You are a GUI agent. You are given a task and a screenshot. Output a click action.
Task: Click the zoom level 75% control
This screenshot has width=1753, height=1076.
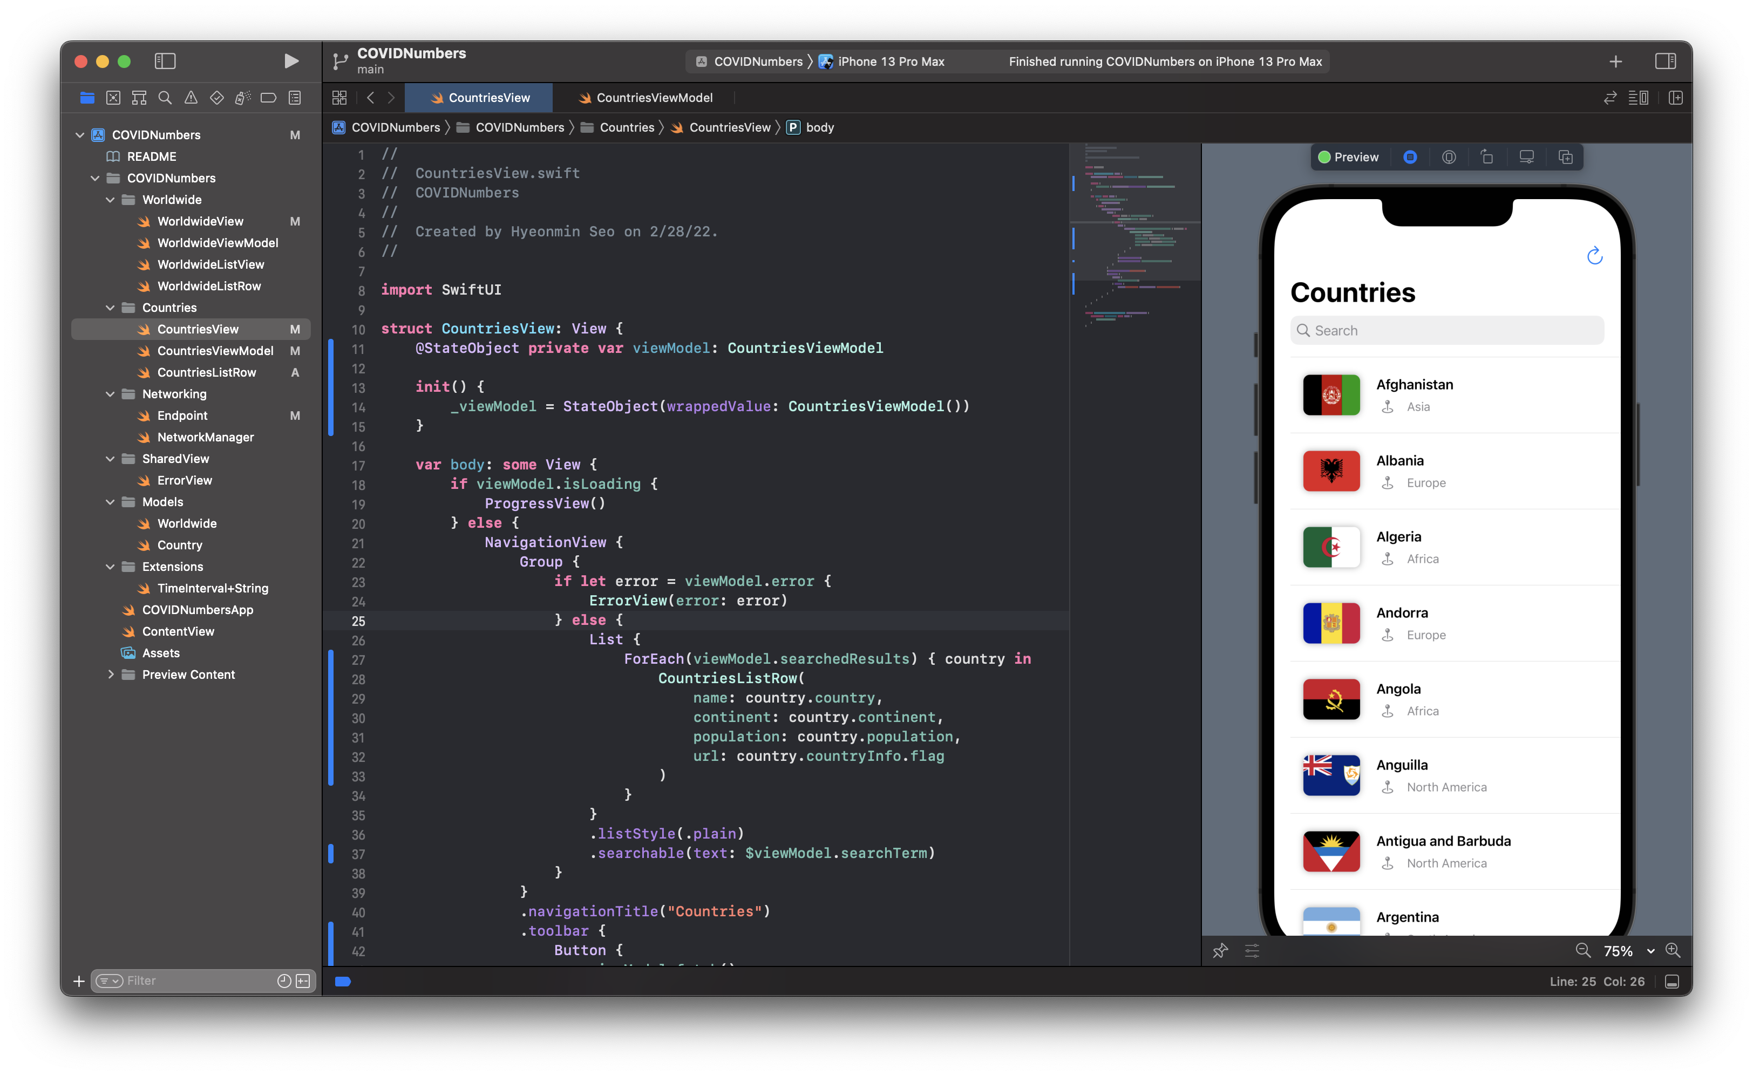[x=1620, y=951]
